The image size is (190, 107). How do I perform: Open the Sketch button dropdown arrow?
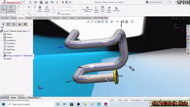[3, 15]
